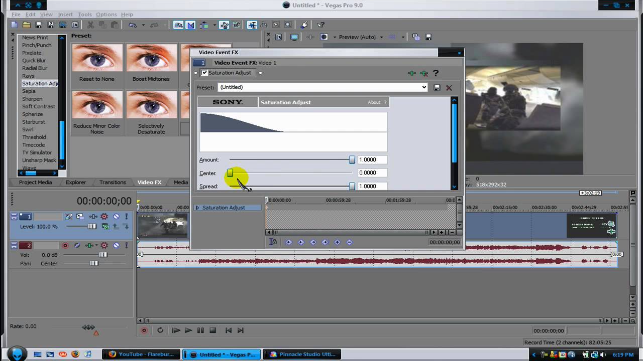Image resolution: width=643 pixels, height=361 pixels.
Task: Toggle Sync Cursor in keyframe controller
Action: coord(273,242)
